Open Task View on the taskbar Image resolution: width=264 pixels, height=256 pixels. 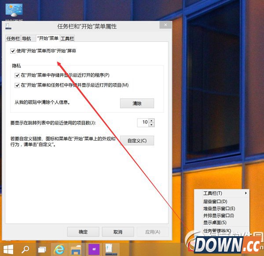pyautogui.click(x=42, y=249)
